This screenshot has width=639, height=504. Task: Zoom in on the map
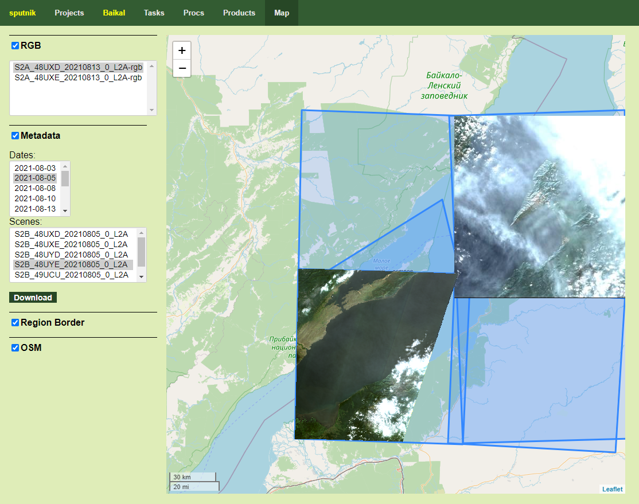[x=182, y=50]
